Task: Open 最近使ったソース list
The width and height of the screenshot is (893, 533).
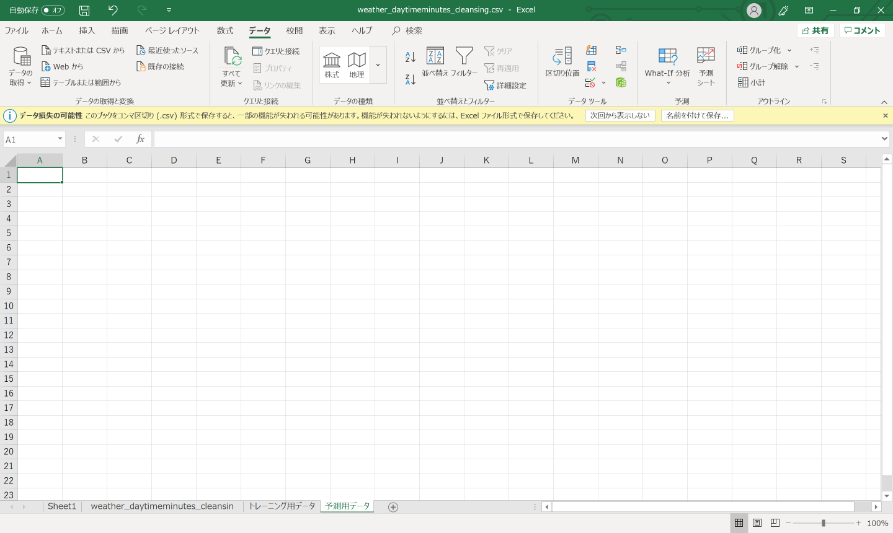Action: coord(167,50)
